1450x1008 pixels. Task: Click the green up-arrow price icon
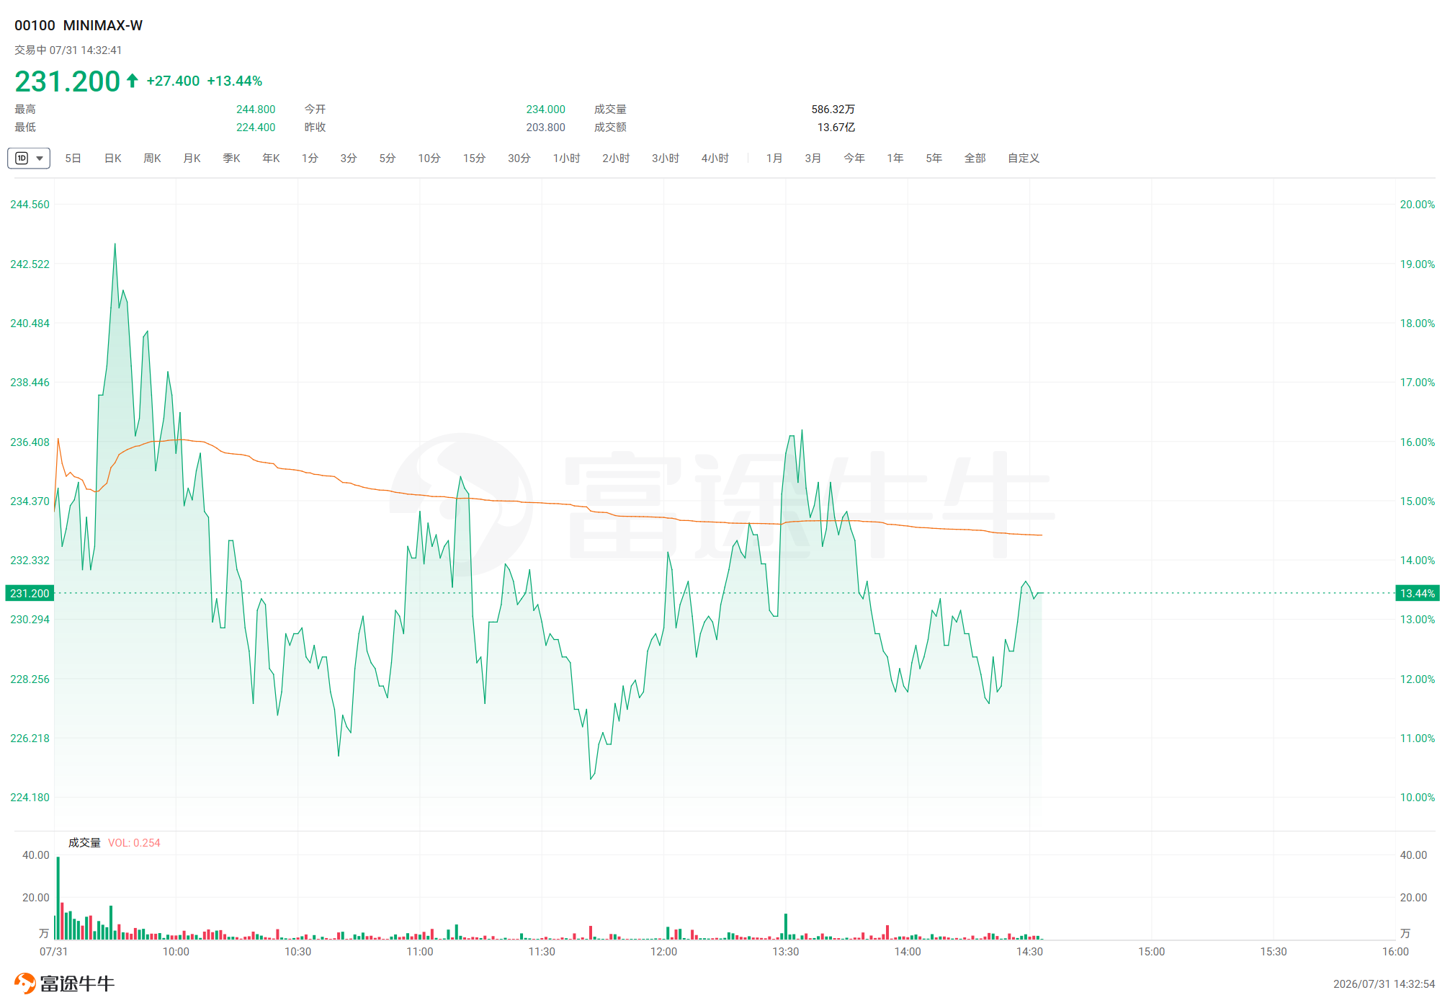[x=133, y=80]
